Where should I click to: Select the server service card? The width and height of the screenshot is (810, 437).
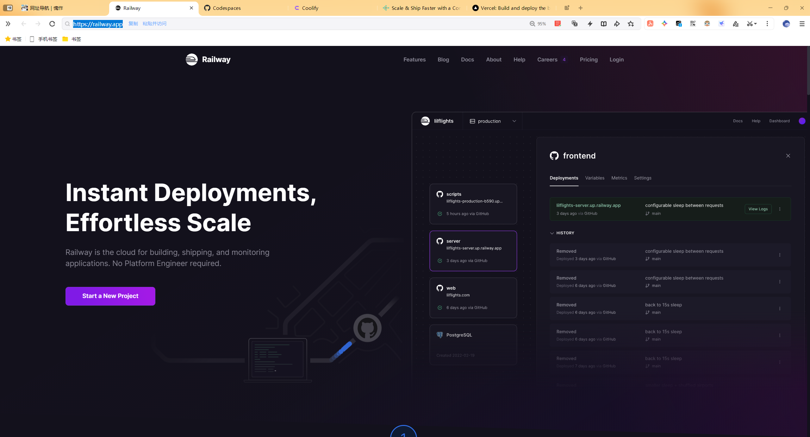point(473,251)
